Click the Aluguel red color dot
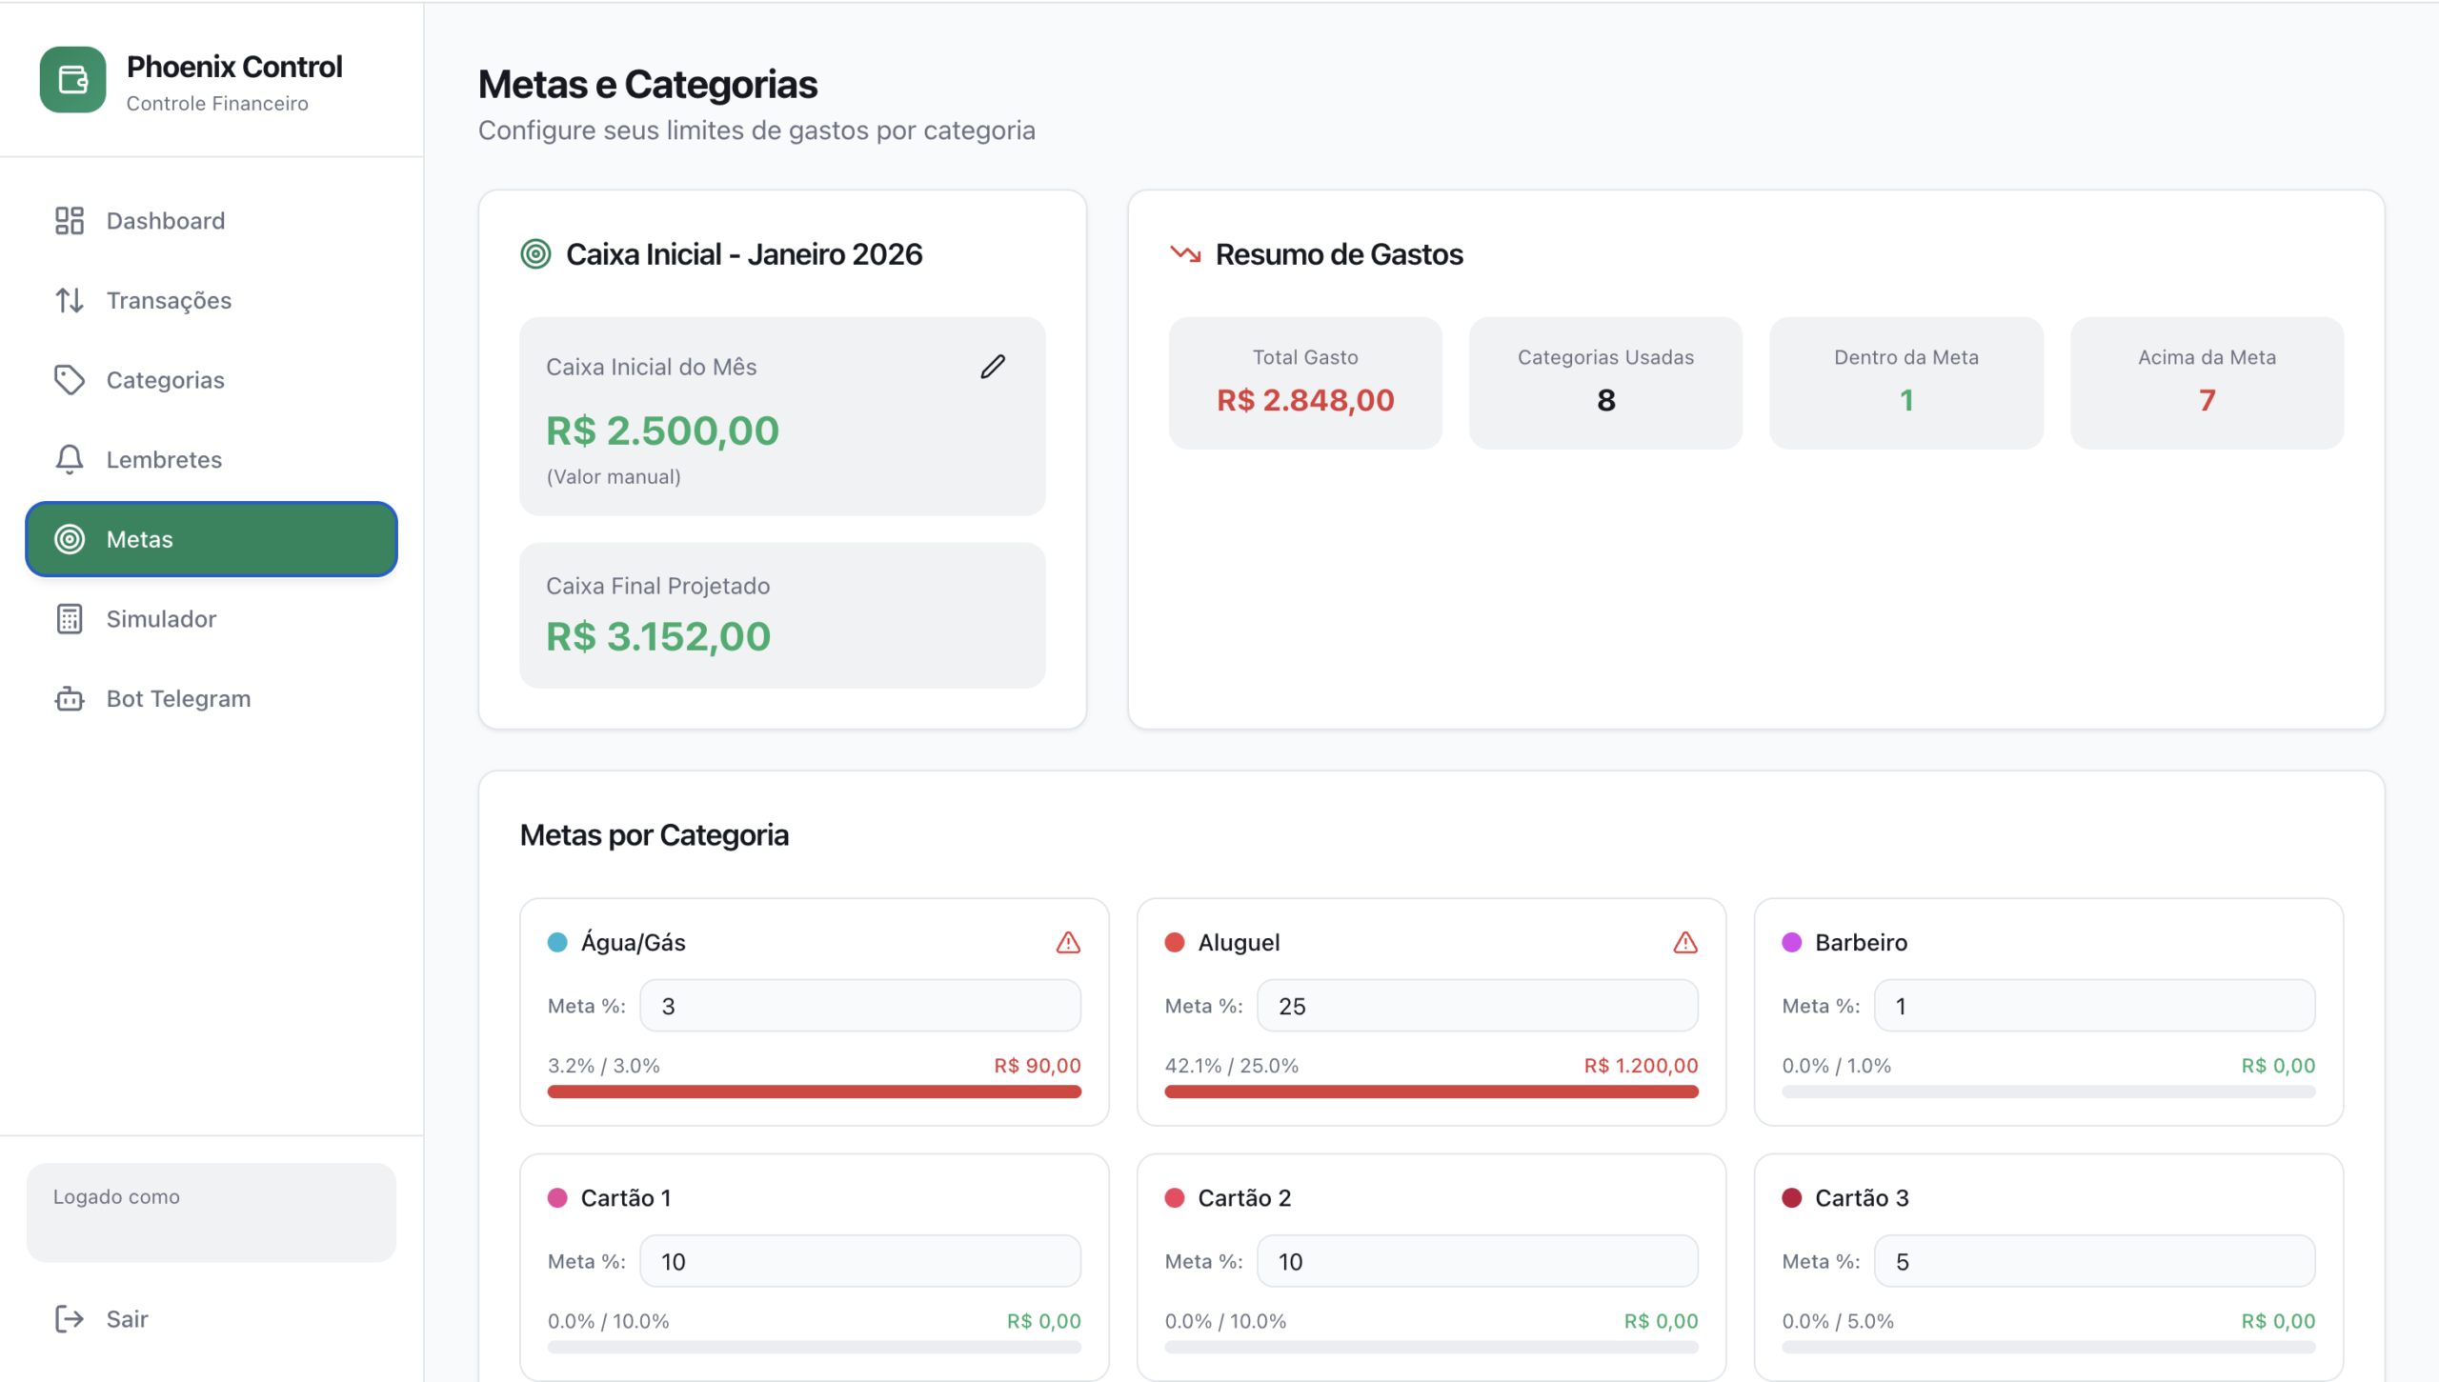Screen dimensions: 2439x1382 (x=1175, y=943)
